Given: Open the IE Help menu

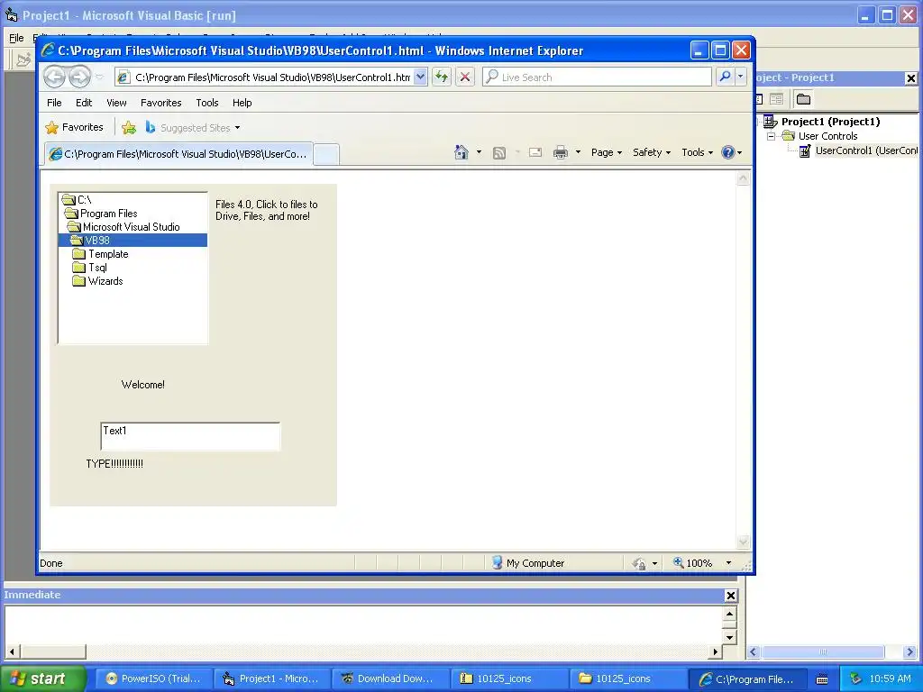Looking at the screenshot, I should (242, 103).
